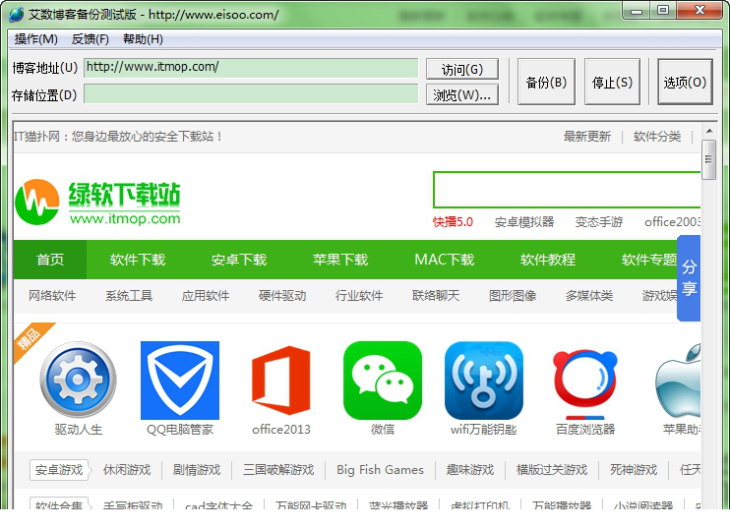
Task: Open the 百度浏览器 icon
Action: (585, 383)
